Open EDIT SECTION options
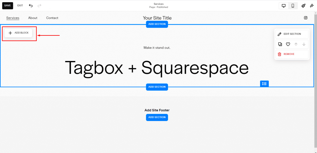The width and height of the screenshot is (317, 153). 292,34
